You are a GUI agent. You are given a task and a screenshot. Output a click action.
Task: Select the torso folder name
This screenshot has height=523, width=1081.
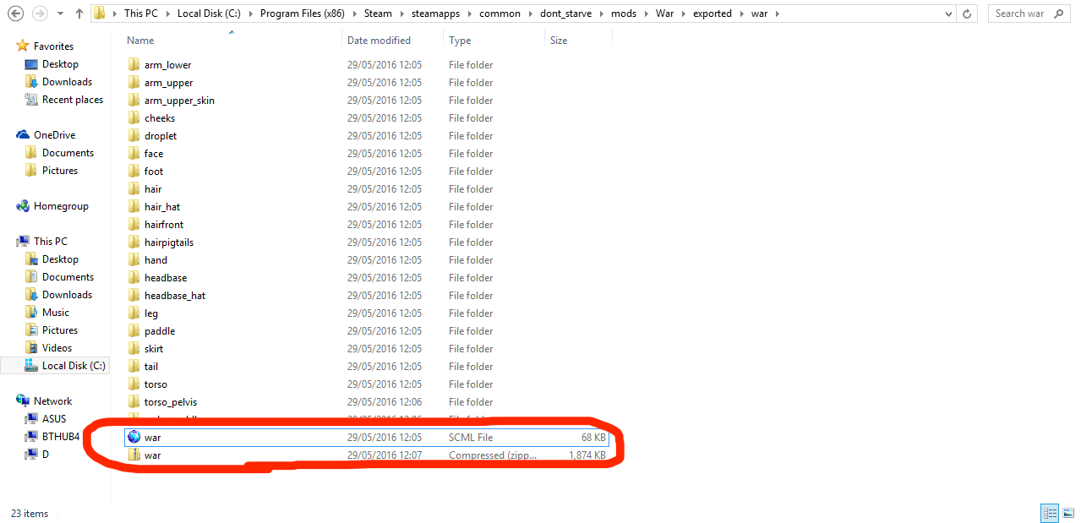coord(156,384)
